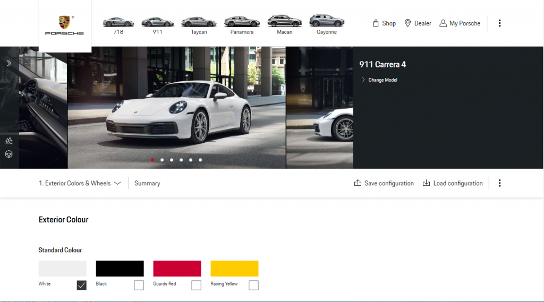This screenshot has width=544, height=302.
Task: Click the My Porsche user icon
Action: (443, 23)
